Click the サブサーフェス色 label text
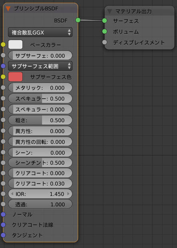Screen dimensions: 177x248 point(51,77)
